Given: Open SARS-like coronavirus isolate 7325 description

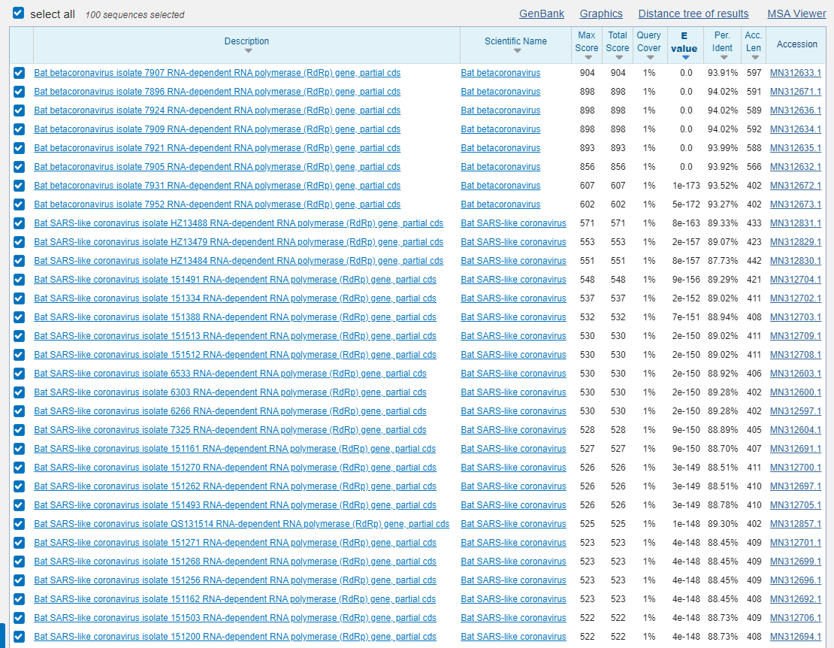Looking at the screenshot, I should coord(231,430).
